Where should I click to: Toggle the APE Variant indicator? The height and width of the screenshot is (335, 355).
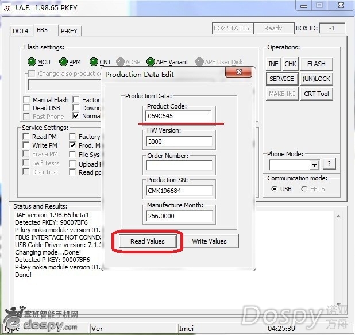pos(151,62)
